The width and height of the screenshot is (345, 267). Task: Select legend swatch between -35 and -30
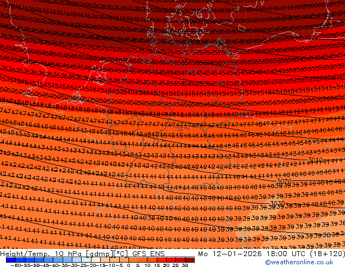(x=67, y=260)
